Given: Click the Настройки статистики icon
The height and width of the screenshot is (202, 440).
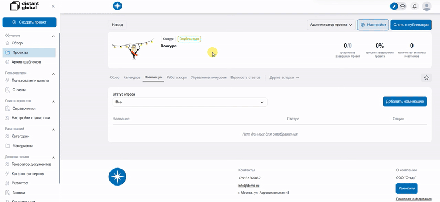Looking at the screenshot, I should pyautogui.click(x=7, y=118).
